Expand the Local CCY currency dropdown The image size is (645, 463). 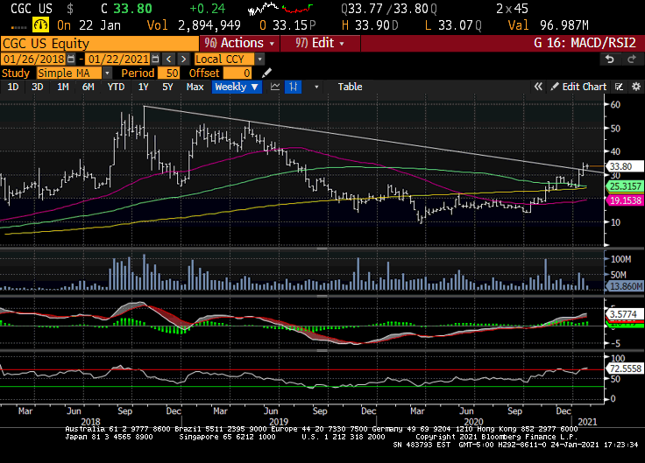tap(259, 60)
